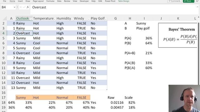200x112 pixels.
Task: Click the Sunny label next to A
Action: click(x=141, y=23)
